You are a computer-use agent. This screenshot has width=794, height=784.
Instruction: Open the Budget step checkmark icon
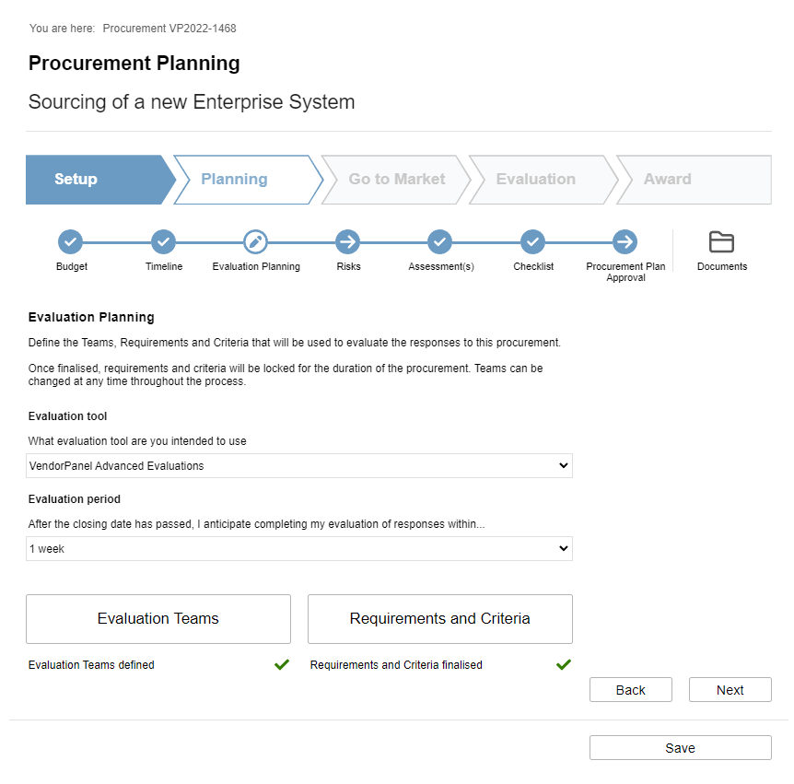[x=70, y=242]
